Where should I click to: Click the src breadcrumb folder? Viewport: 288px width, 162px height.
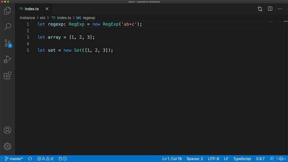pyautogui.click(x=42, y=18)
